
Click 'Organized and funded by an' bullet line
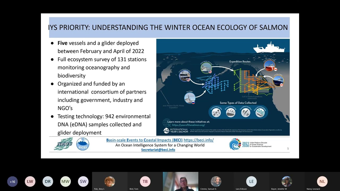coord(91,84)
